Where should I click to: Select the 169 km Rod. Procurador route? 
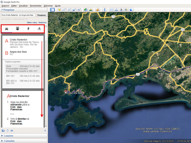23,68
